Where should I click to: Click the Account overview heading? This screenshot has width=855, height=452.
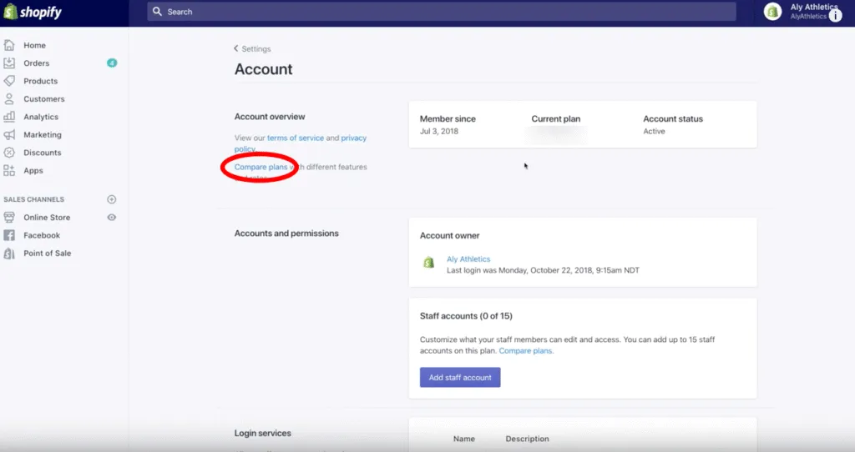[270, 117]
